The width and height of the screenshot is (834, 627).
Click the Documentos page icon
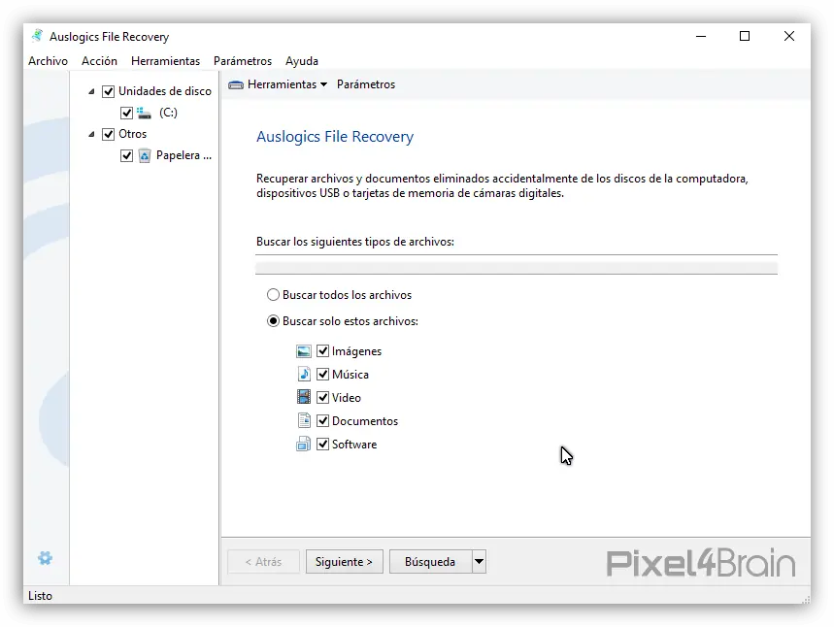coord(304,420)
